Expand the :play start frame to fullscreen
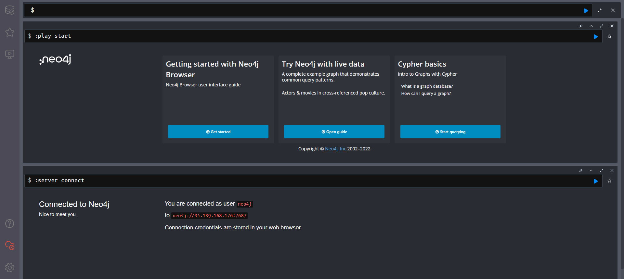This screenshot has width=624, height=279. pos(602,26)
